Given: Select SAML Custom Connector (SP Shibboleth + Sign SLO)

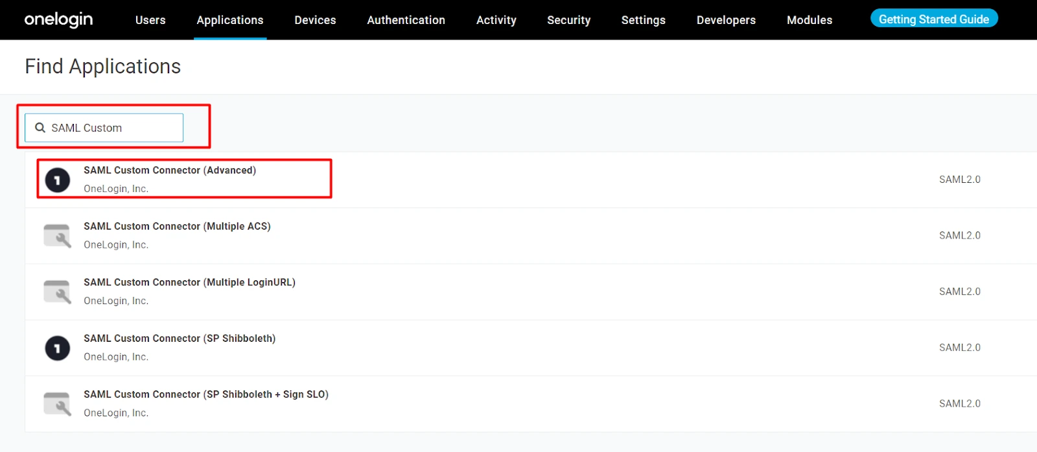Looking at the screenshot, I should coord(206,394).
